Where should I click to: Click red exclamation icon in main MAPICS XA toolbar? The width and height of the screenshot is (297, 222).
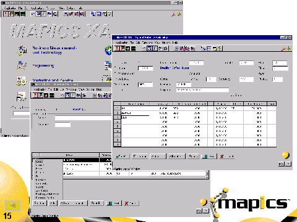coord(6,14)
